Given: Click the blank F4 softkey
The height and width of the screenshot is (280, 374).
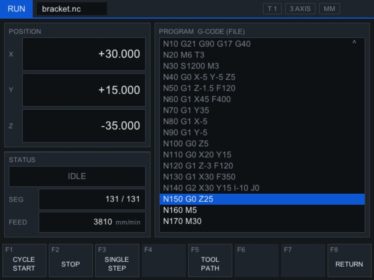Looking at the screenshot, I should pos(164,260).
